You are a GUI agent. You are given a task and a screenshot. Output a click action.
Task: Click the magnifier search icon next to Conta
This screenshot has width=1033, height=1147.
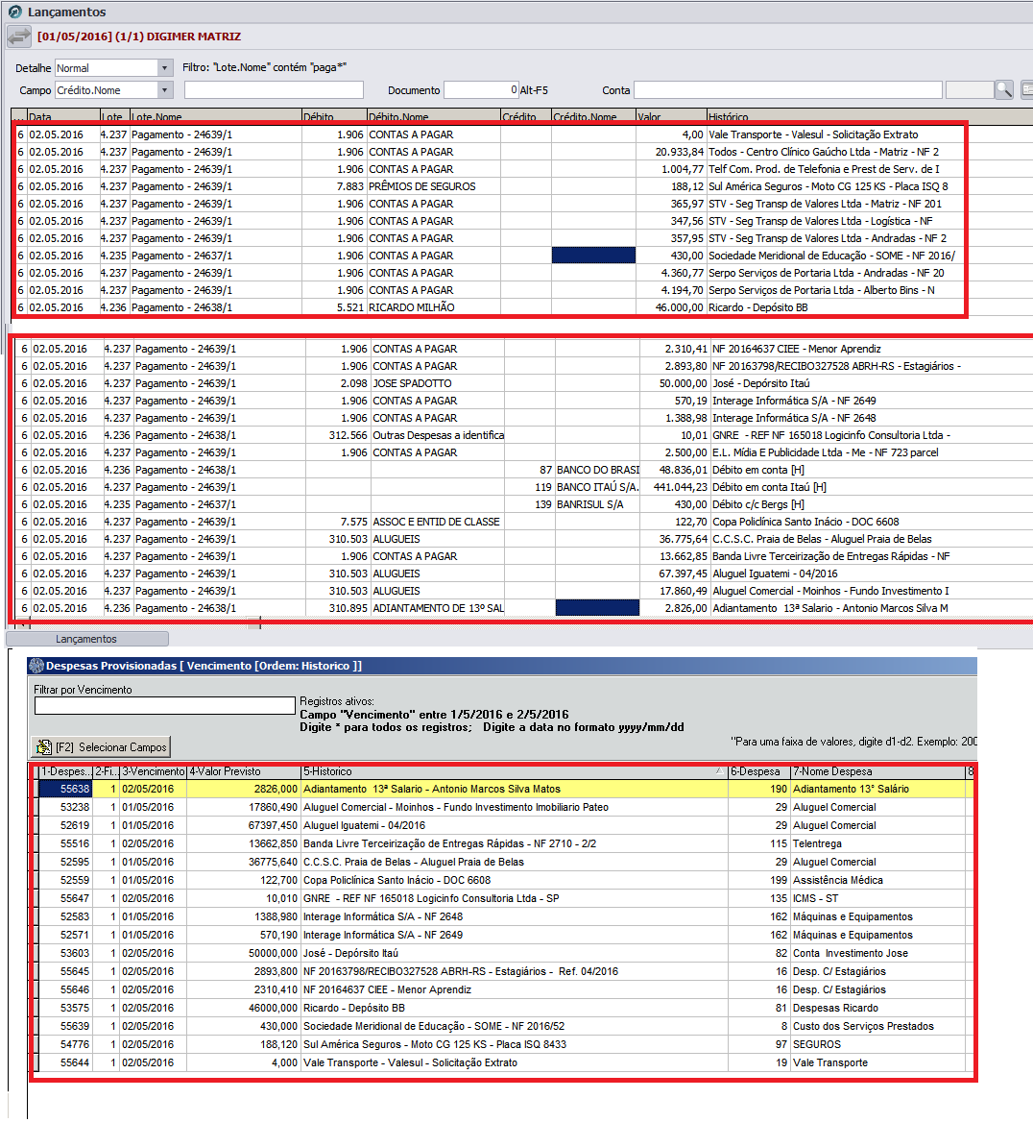pyautogui.click(x=1004, y=90)
